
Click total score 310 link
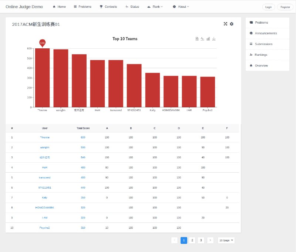(x=83, y=228)
